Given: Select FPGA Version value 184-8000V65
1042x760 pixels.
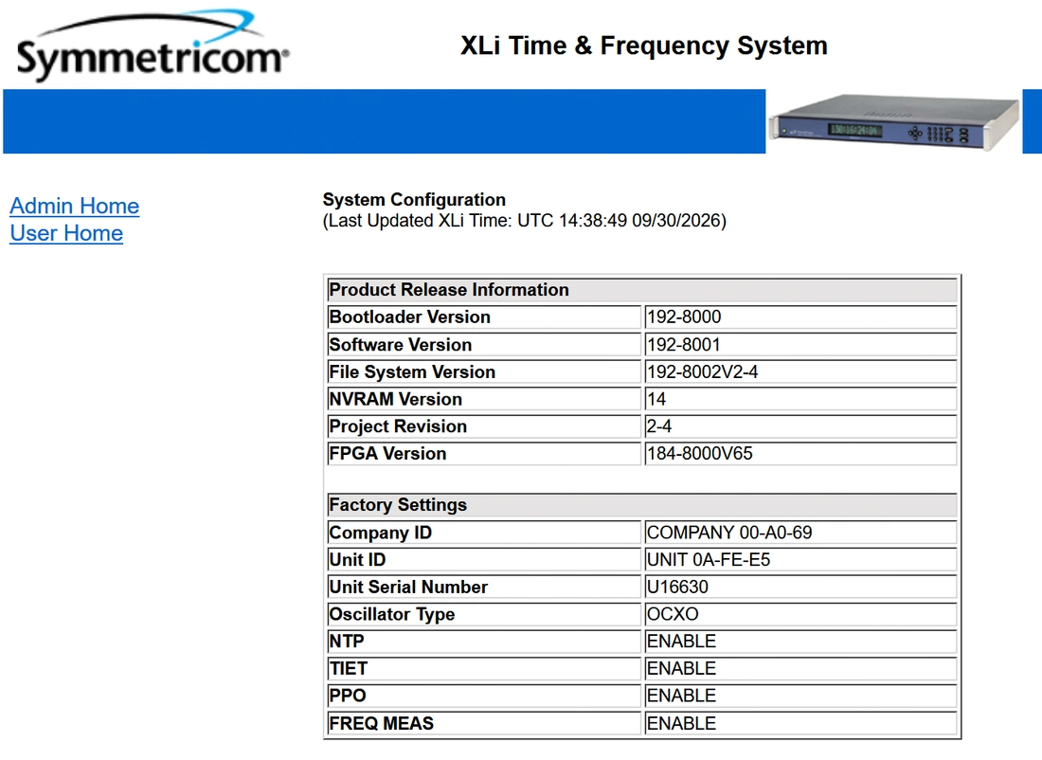Looking at the screenshot, I should click(700, 454).
